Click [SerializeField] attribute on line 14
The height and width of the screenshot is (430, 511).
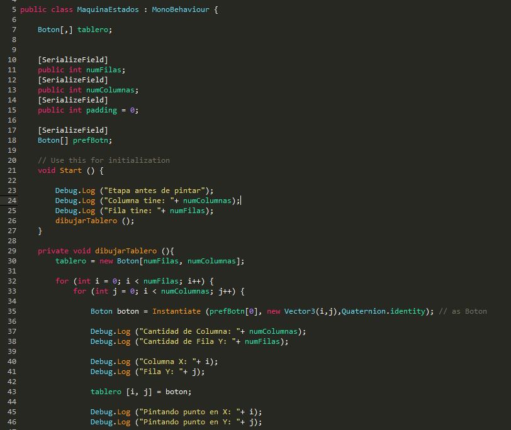(x=72, y=100)
